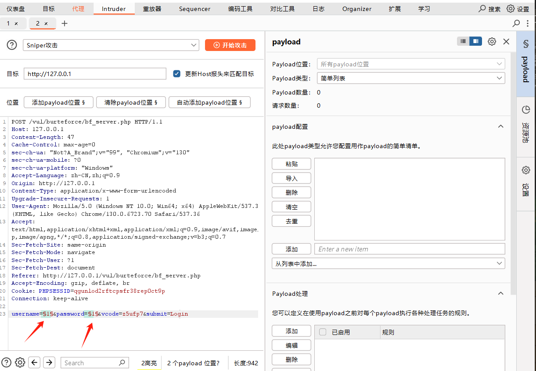The image size is (536, 371).
Task: Click 删除 button in Payload处理
Action: coord(291,359)
